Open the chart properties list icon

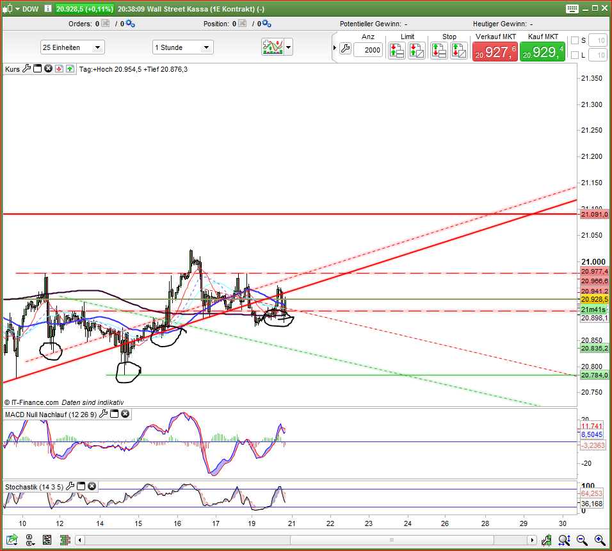47,540
